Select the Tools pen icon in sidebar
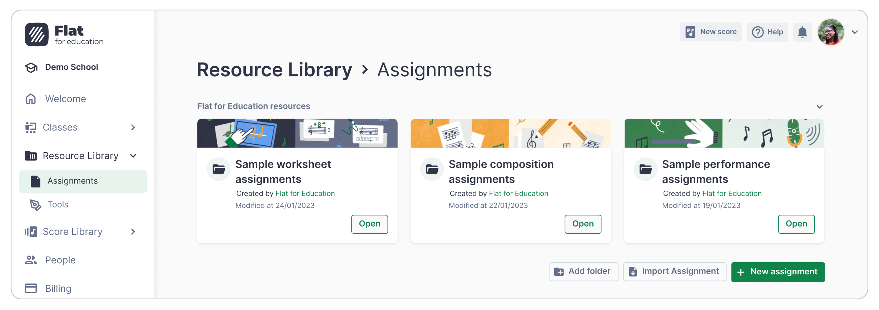 click(35, 205)
